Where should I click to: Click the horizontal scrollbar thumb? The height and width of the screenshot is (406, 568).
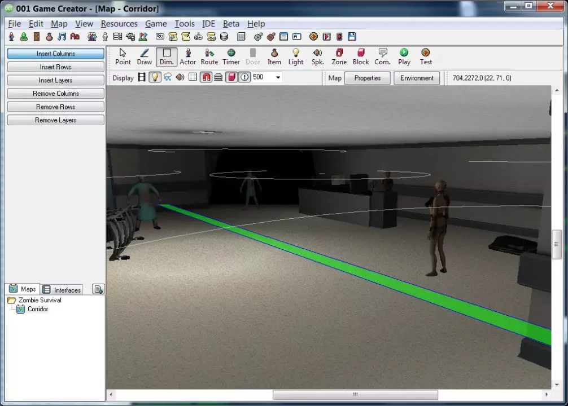pyautogui.click(x=355, y=395)
